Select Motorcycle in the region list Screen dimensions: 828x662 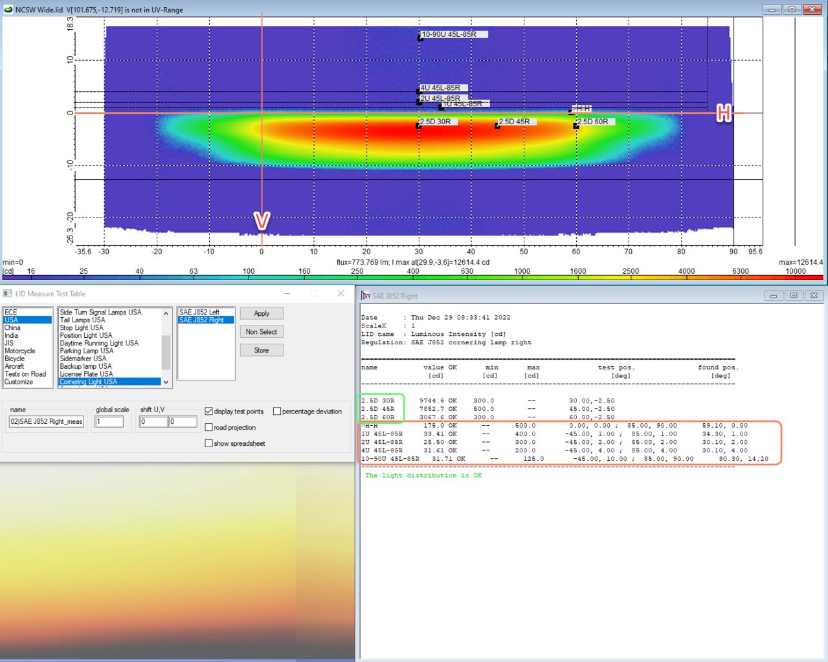[27, 351]
